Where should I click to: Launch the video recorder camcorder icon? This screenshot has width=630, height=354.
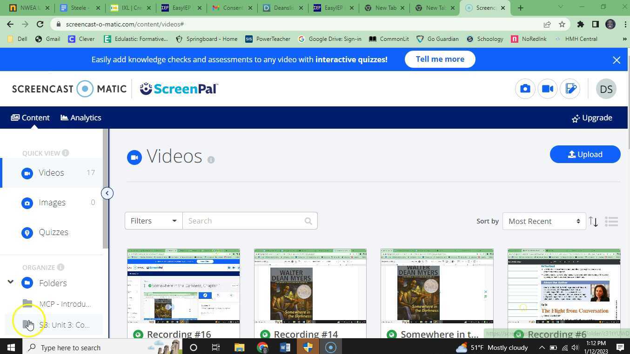548,89
